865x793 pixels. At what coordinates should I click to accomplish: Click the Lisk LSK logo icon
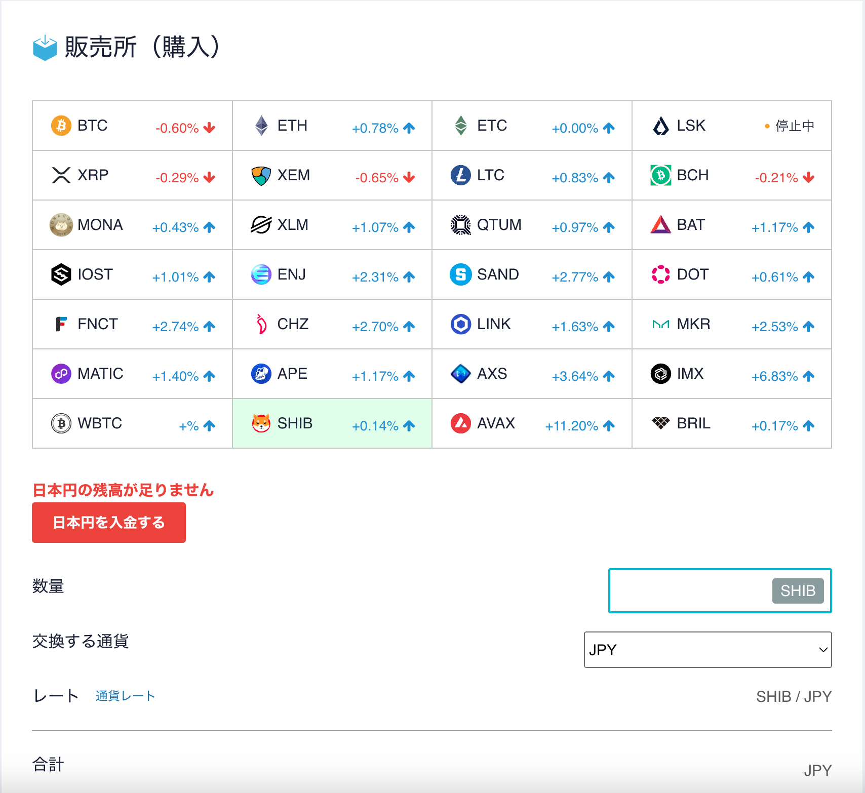661,126
